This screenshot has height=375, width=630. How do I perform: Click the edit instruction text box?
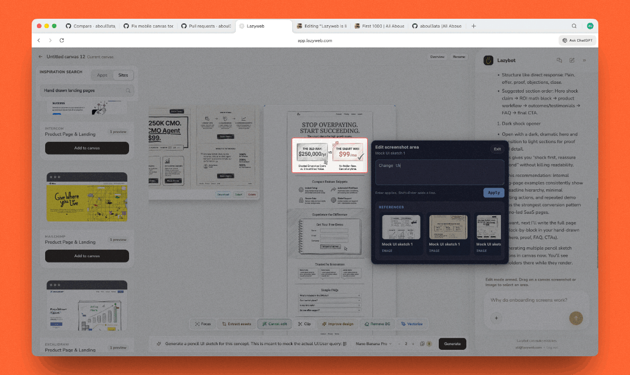[x=439, y=172]
